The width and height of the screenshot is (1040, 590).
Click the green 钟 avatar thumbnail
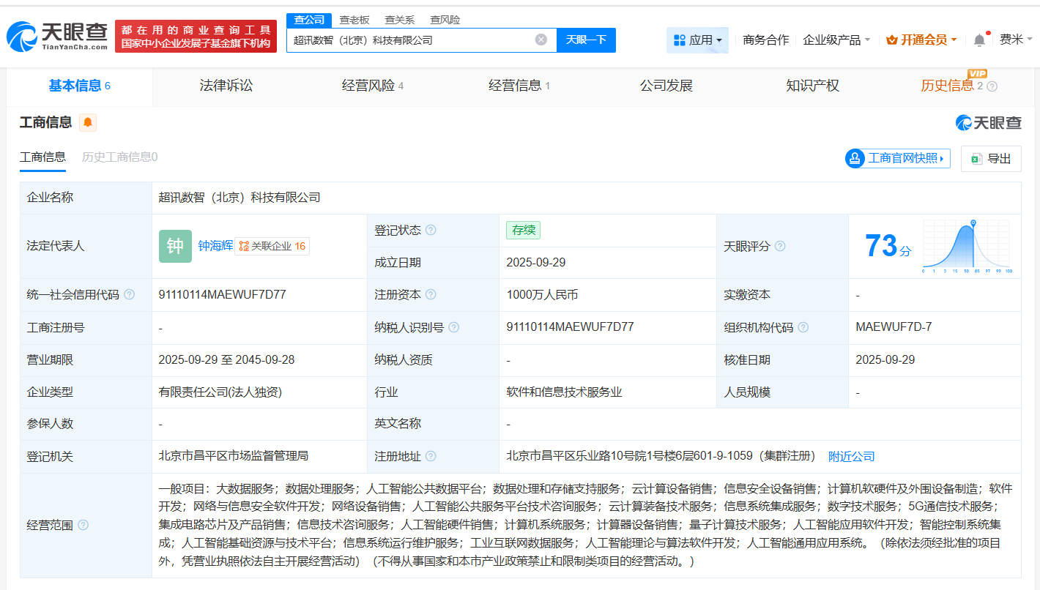[175, 246]
